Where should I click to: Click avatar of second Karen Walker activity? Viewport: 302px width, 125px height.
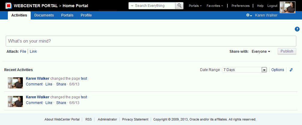click(x=15, y=101)
